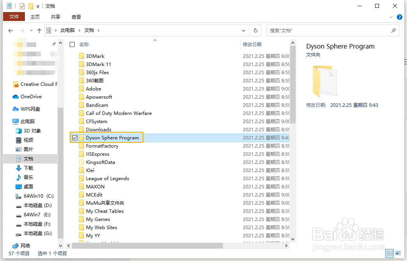
Task: Open 3D 对象 in the navigation pane
Action: 28,131
